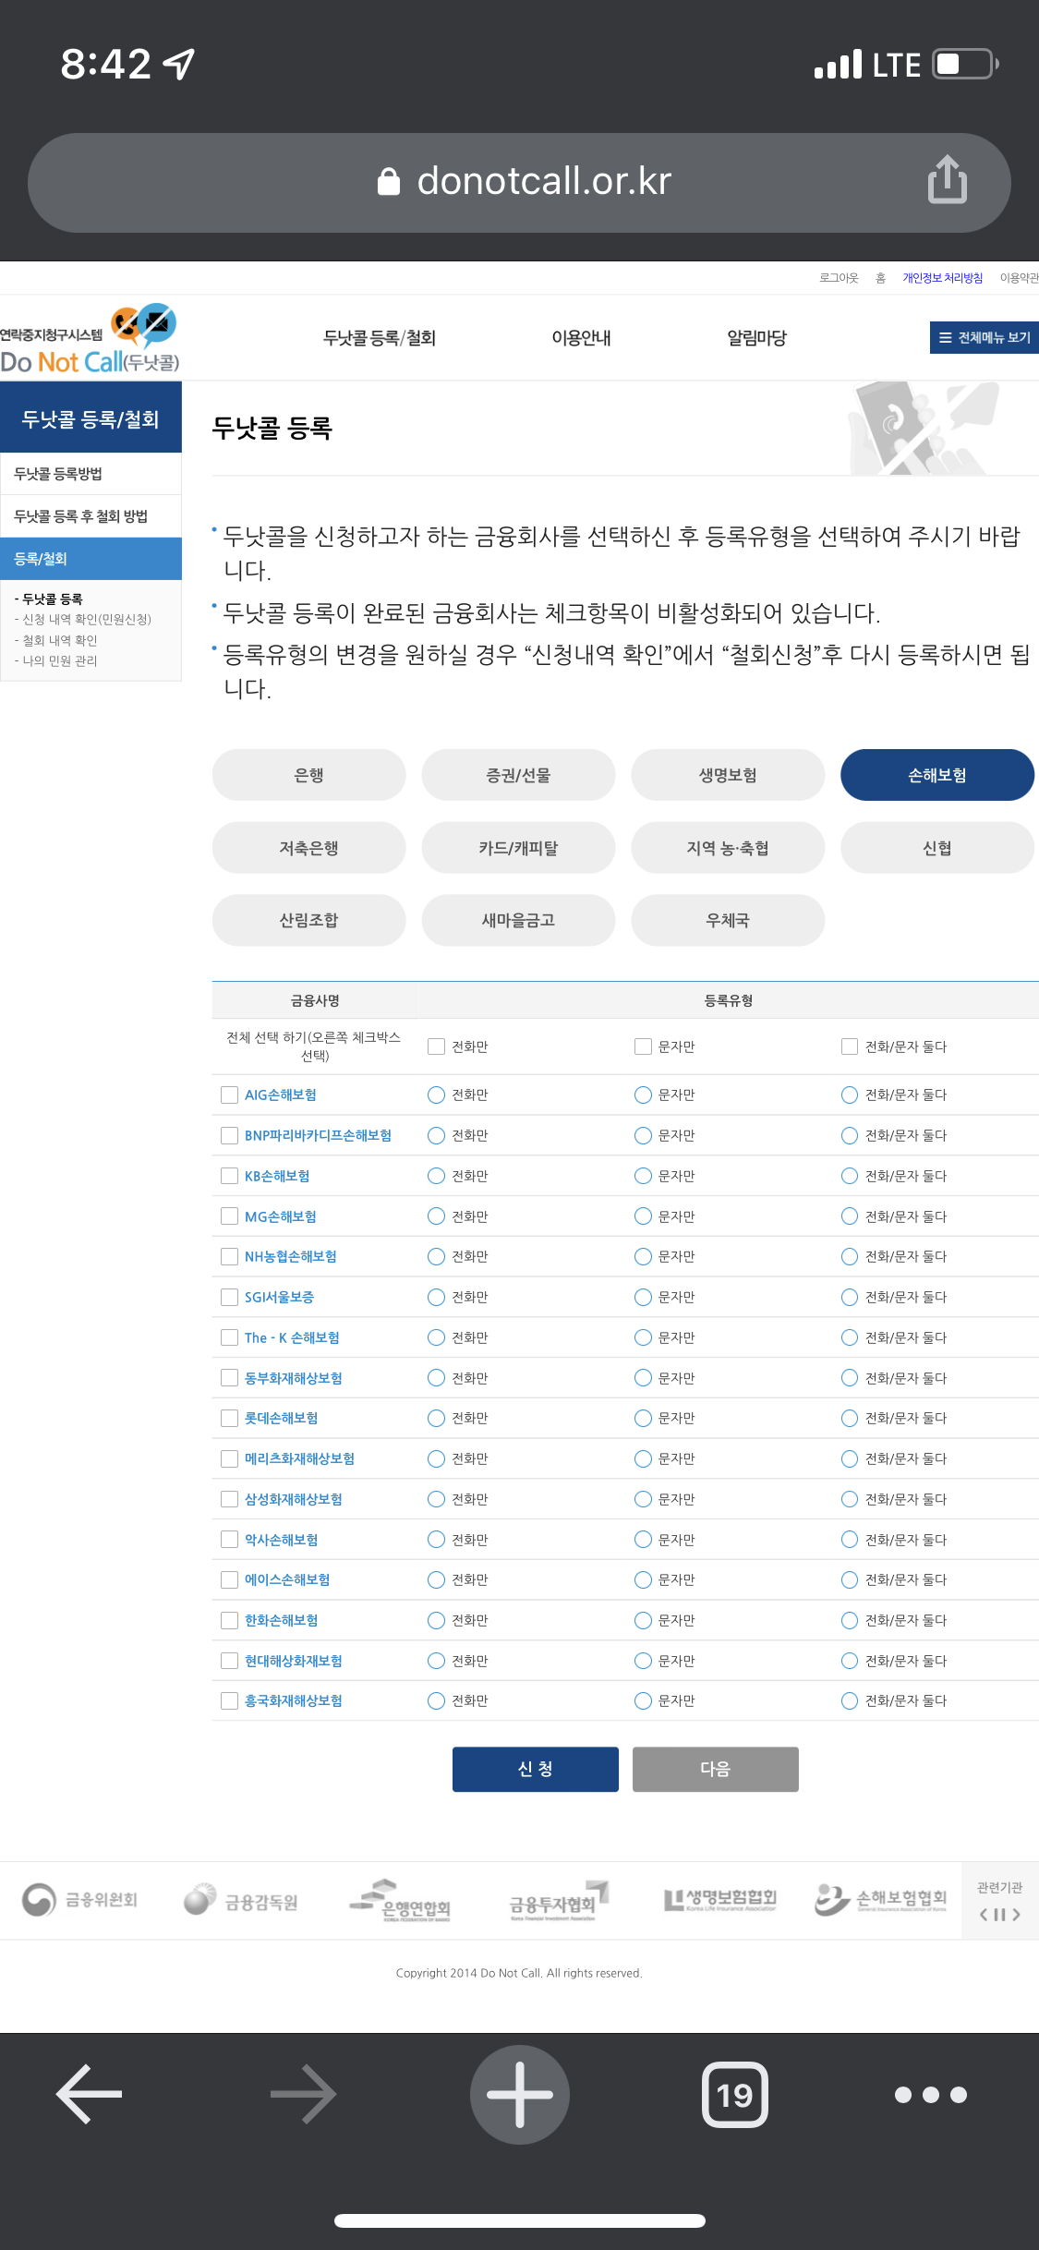Select 전화/문자 둘다 radio for SGI서울보증
This screenshot has height=2250, width=1039.
[x=850, y=1297]
